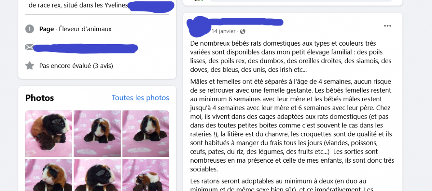
Task: Click the star rating icon
Action: (x=30, y=65)
